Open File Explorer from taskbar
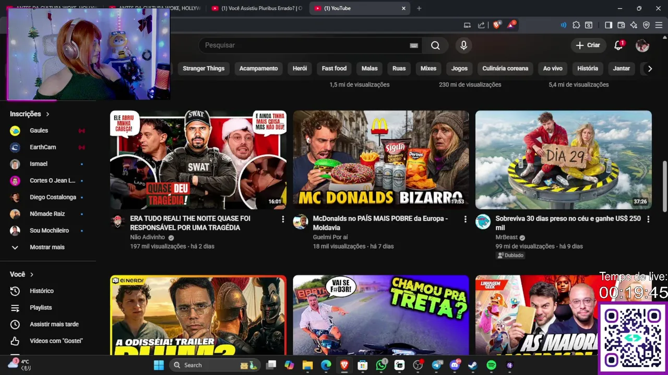The width and height of the screenshot is (668, 375). click(307, 365)
